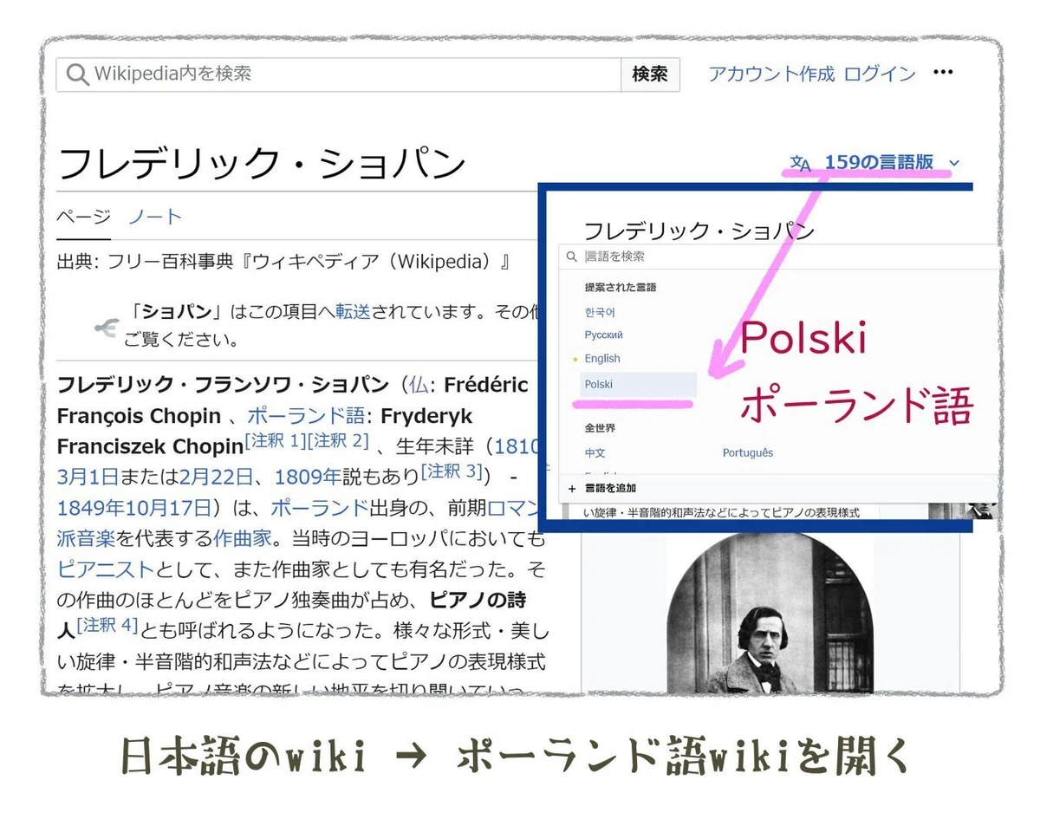This screenshot has width=1040, height=832.
Task: Select Português in the worldwide list
Action: coord(748,452)
